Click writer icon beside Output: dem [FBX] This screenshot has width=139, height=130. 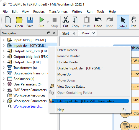pyautogui.click(x=10, y=62)
